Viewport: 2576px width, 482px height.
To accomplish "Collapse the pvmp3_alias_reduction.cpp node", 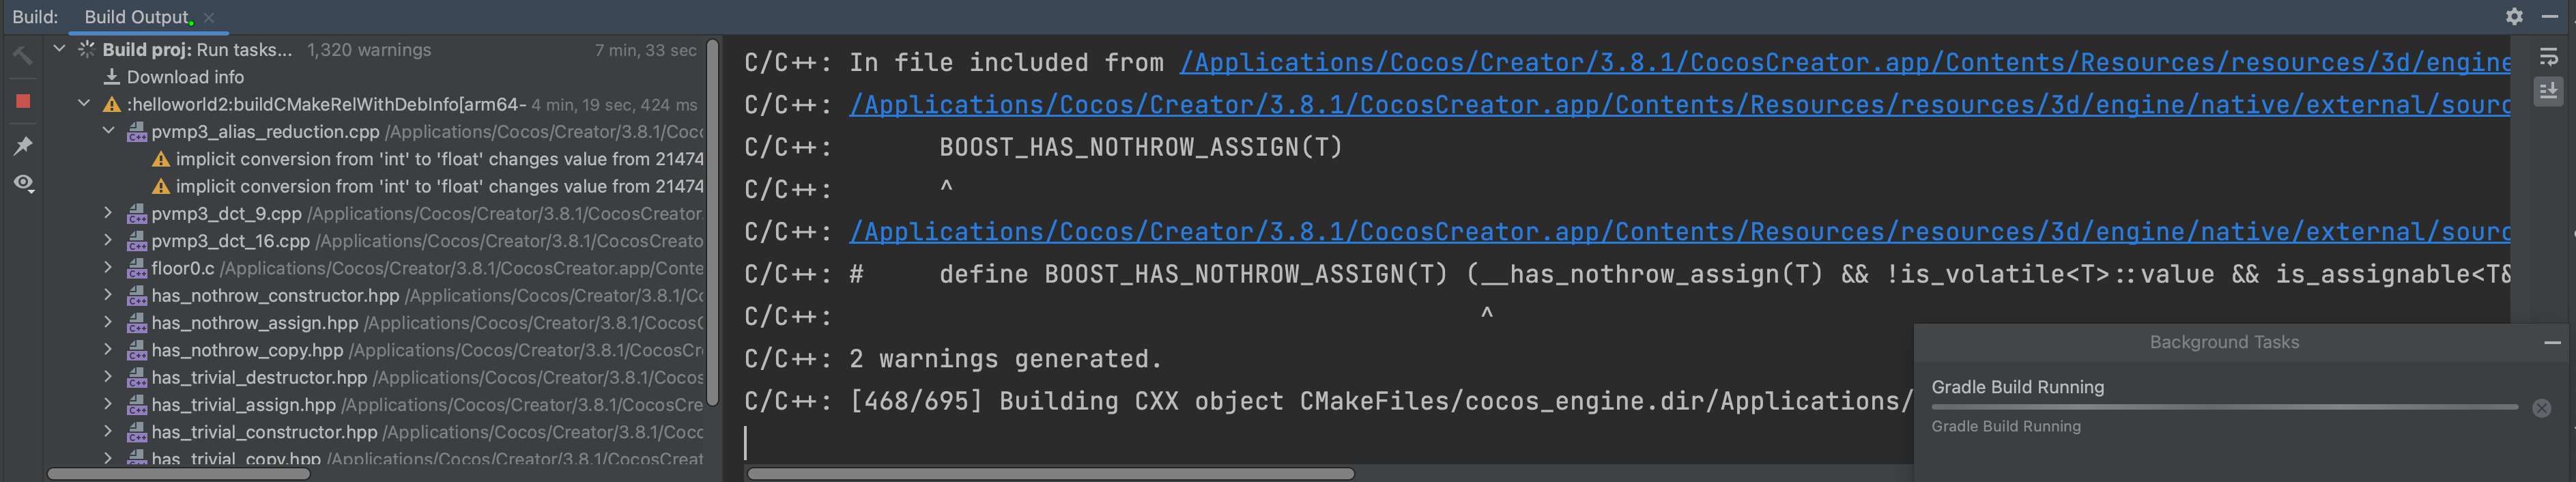I will 109,131.
